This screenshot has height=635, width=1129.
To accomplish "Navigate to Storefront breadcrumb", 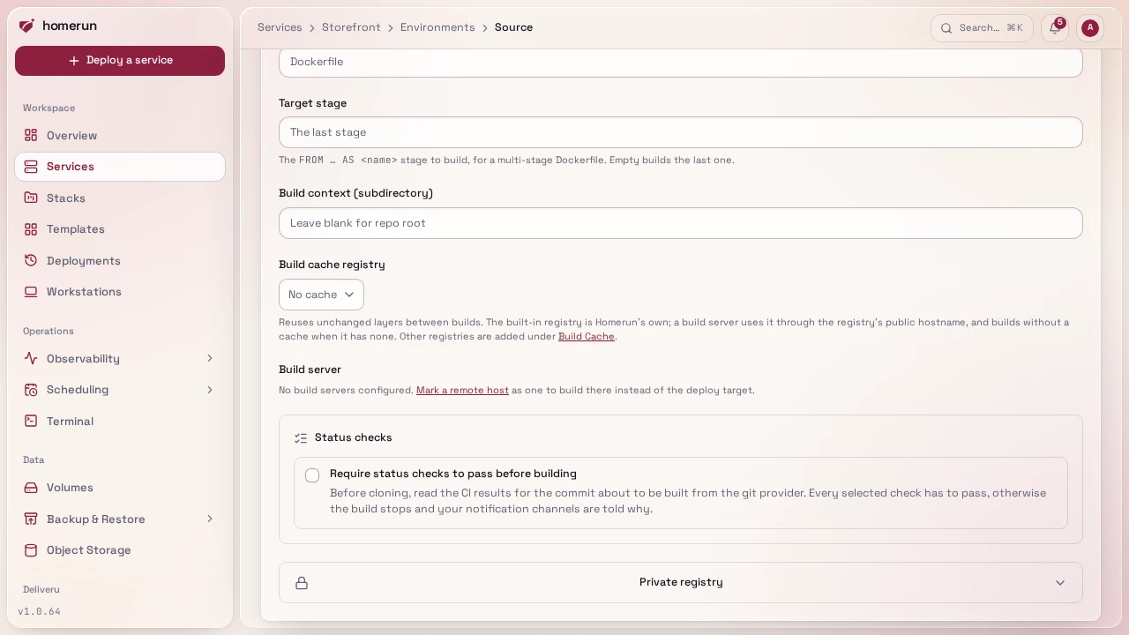I will pyautogui.click(x=351, y=27).
